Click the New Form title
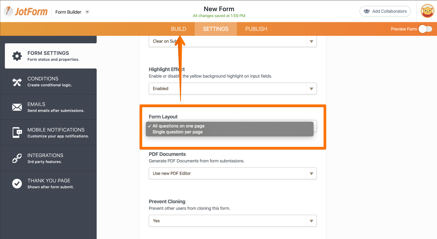Image resolution: width=437 pixels, height=239 pixels. [219, 9]
